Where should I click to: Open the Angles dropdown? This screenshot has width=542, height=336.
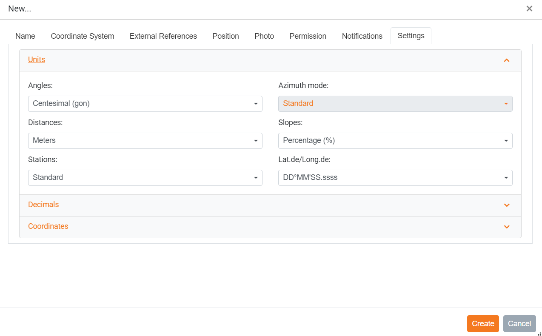tap(145, 104)
